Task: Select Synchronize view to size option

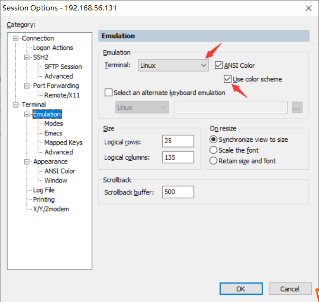Action: (x=213, y=139)
